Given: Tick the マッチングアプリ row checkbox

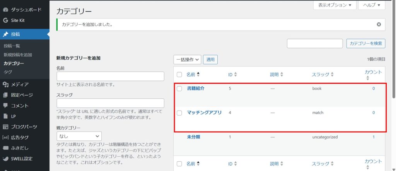Looking at the screenshot, I should point(179,113).
